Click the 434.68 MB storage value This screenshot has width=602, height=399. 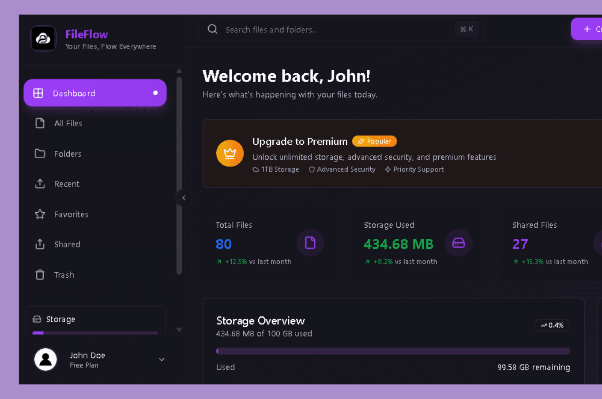(x=399, y=244)
